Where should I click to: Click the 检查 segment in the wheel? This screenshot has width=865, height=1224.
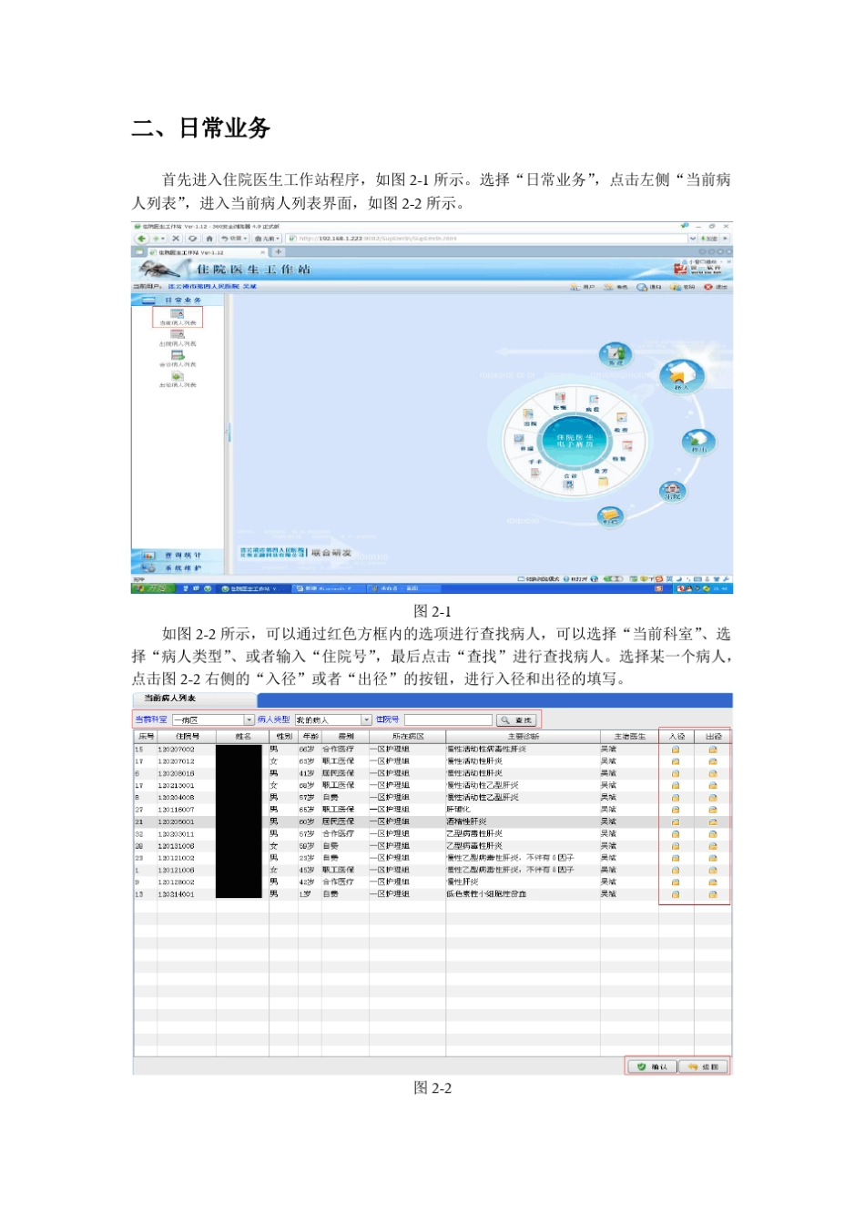622,421
